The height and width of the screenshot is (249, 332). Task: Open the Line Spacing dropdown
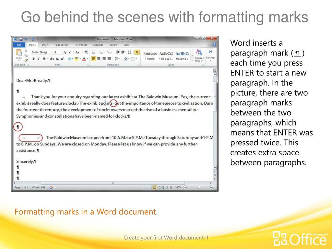click(x=117, y=59)
